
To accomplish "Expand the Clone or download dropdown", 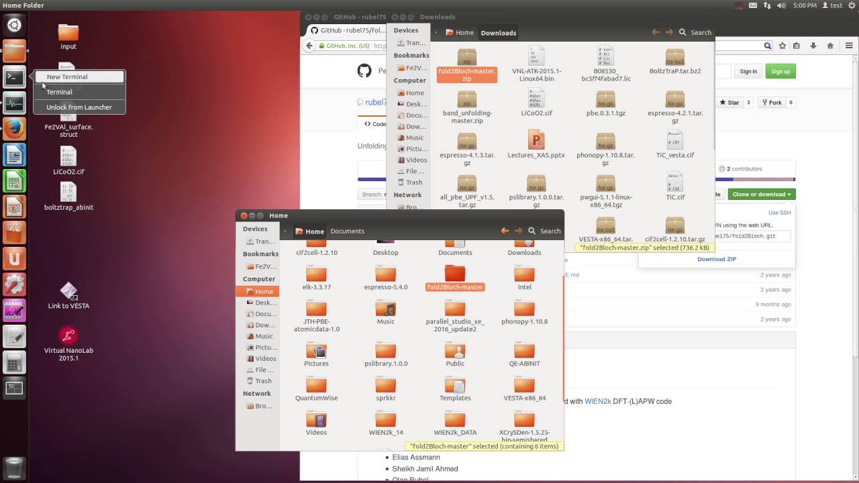I will tap(761, 195).
